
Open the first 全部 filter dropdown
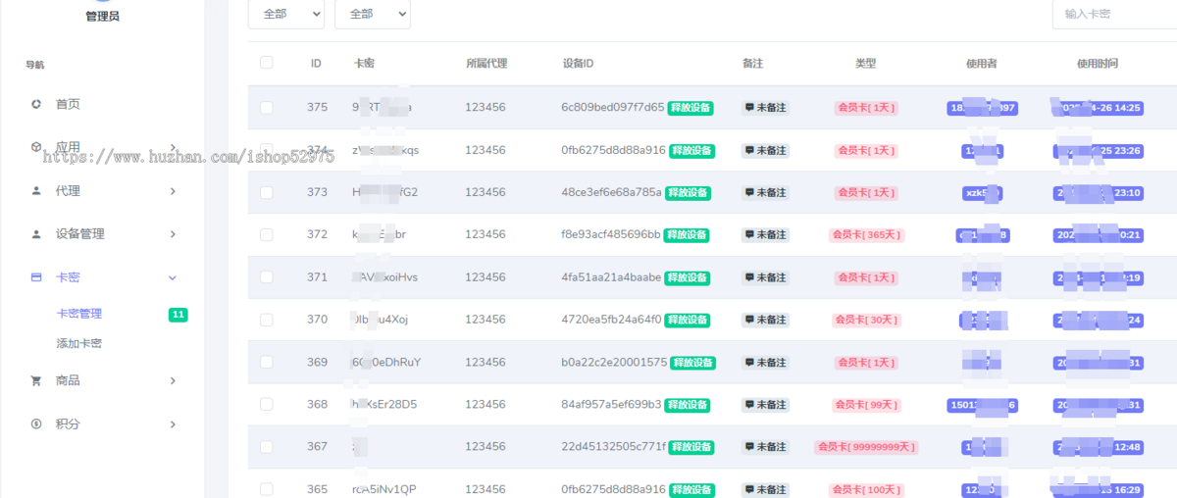point(286,14)
